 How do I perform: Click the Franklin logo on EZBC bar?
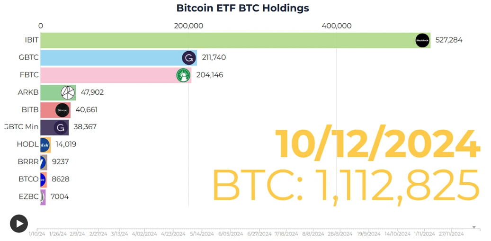43,196
